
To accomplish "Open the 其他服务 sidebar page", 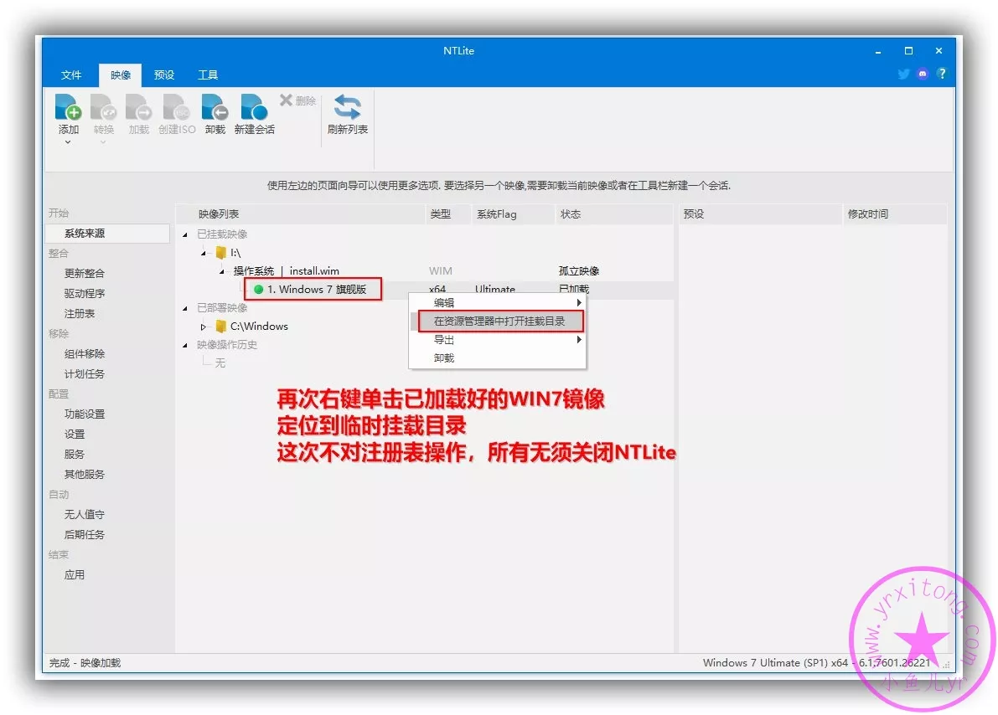I will click(x=84, y=475).
